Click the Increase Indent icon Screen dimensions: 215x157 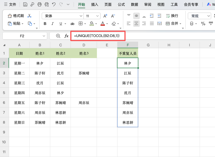click(x=159, y=16)
